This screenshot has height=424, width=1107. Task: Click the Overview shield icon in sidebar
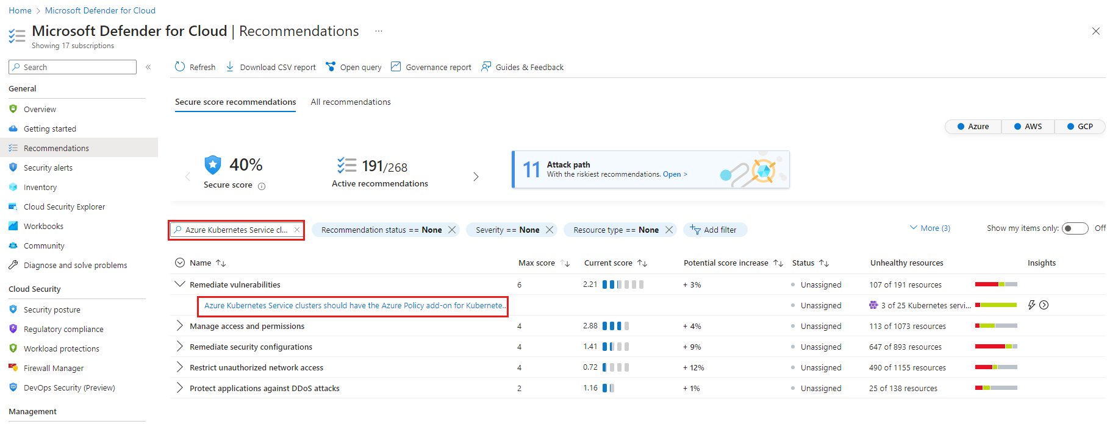tap(13, 109)
